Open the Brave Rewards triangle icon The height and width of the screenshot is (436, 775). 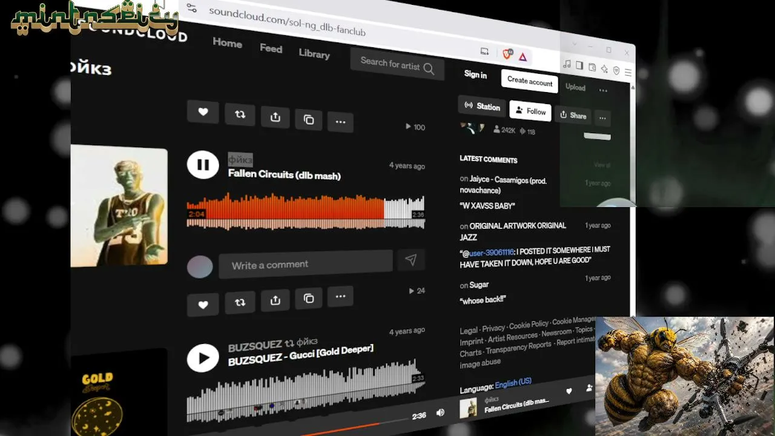(x=523, y=57)
